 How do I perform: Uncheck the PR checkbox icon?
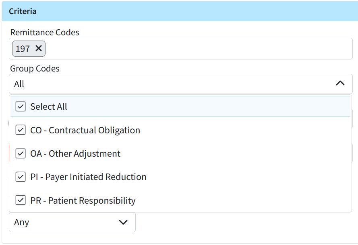[x=21, y=200]
